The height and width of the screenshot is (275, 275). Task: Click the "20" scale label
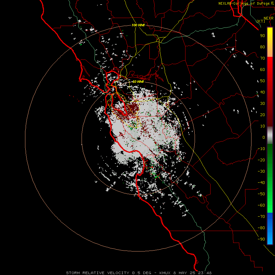(262, 115)
